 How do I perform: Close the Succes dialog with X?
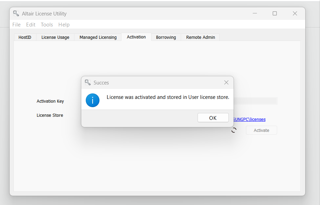point(226,82)
